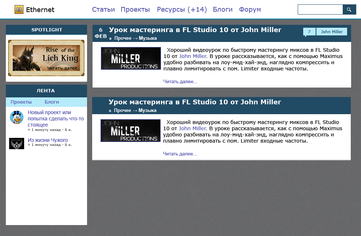Click the search magnifier button

click(349, 9)
